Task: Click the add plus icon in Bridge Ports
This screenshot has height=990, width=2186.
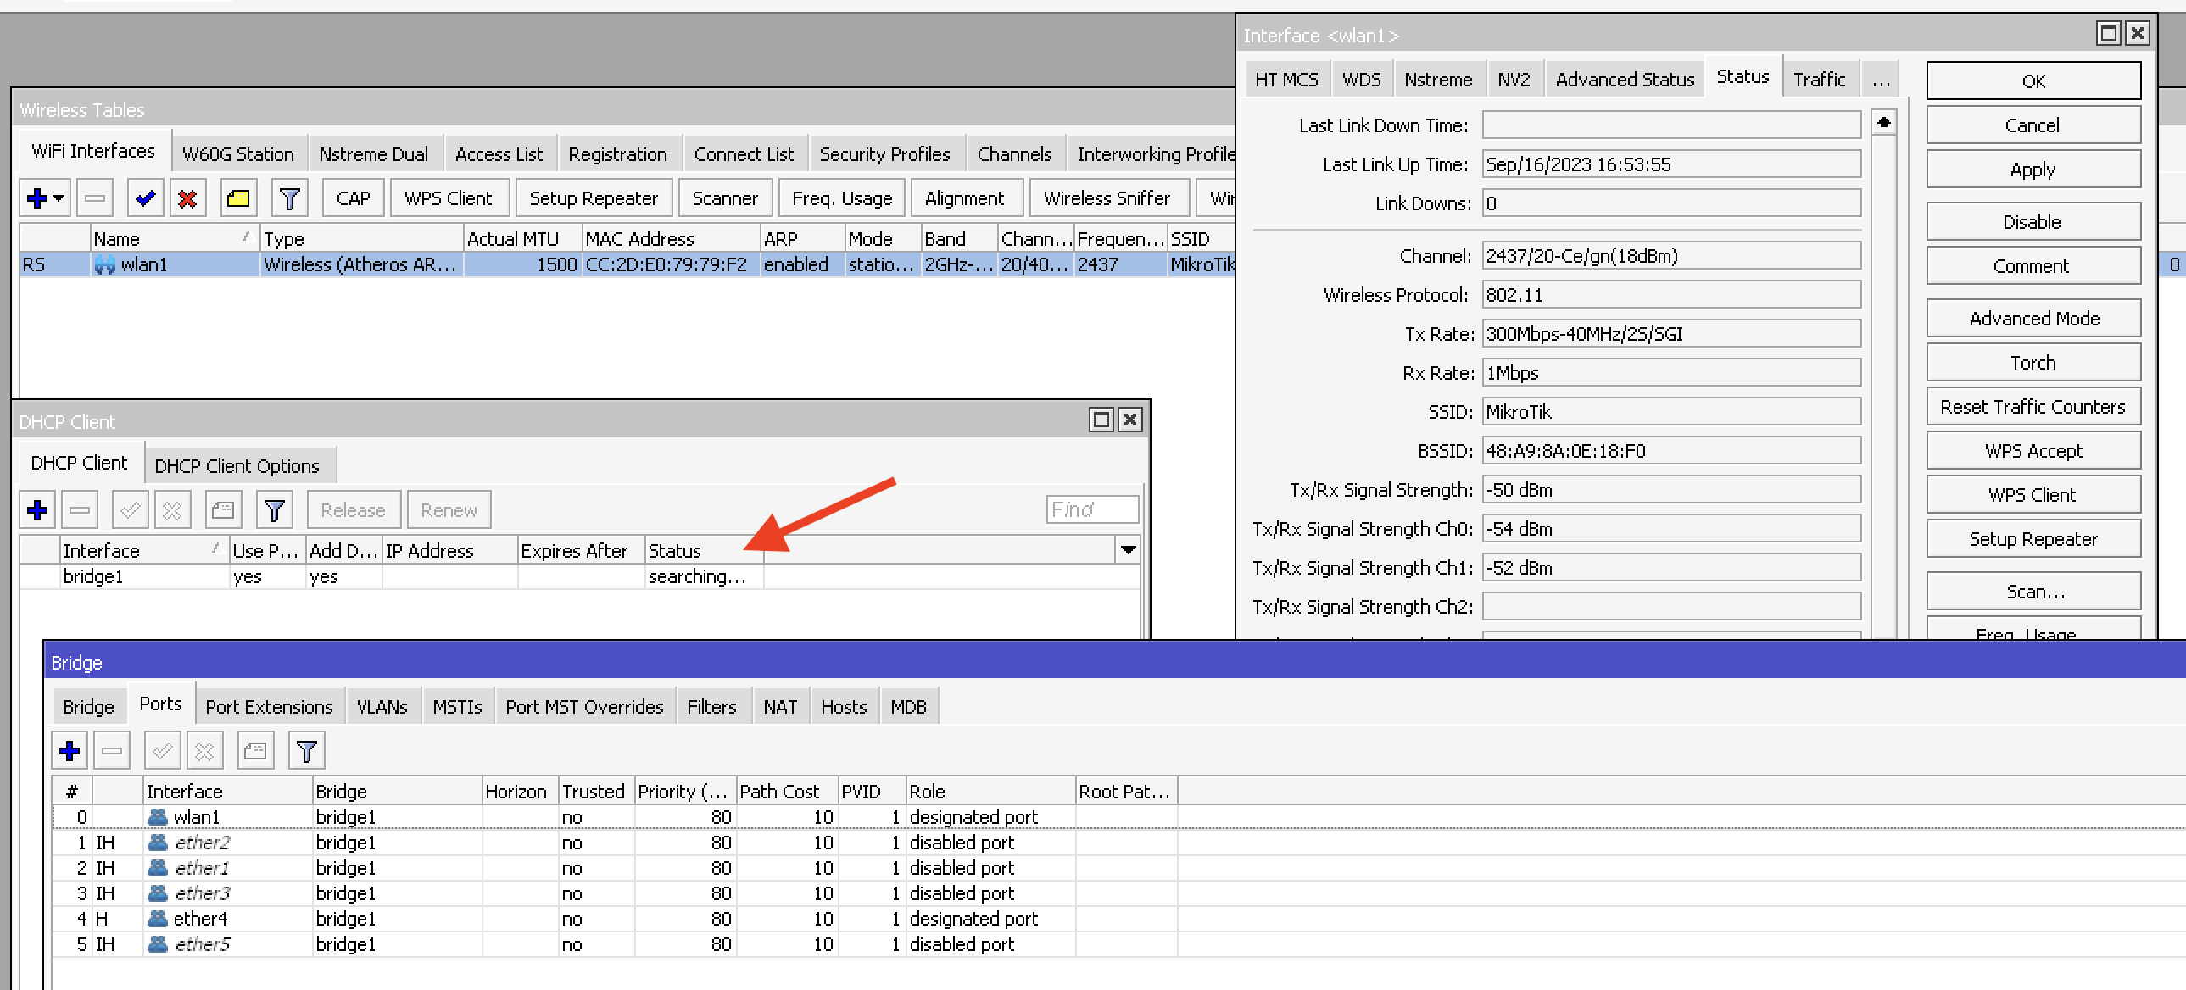Action: click(x=70, y=751)
